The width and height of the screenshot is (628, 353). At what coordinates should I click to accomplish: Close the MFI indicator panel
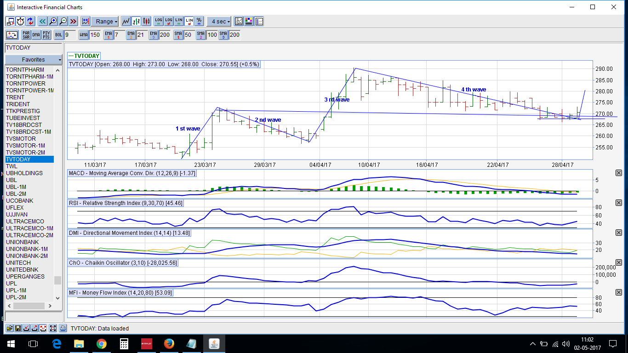pos(618,292)
